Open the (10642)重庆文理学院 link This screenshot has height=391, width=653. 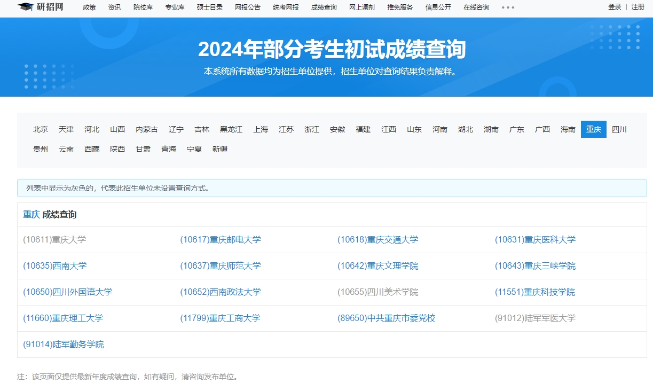(x=378, y=266)
